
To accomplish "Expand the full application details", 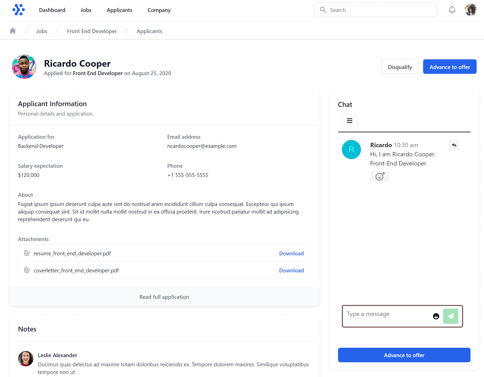I will (x=164, y=297).
